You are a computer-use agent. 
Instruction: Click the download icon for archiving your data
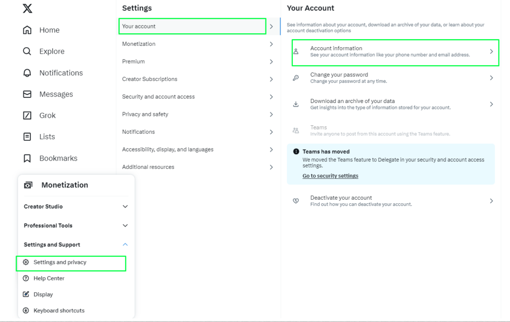tap(296, 103)
